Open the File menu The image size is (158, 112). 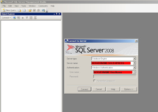tap(4, 6)
